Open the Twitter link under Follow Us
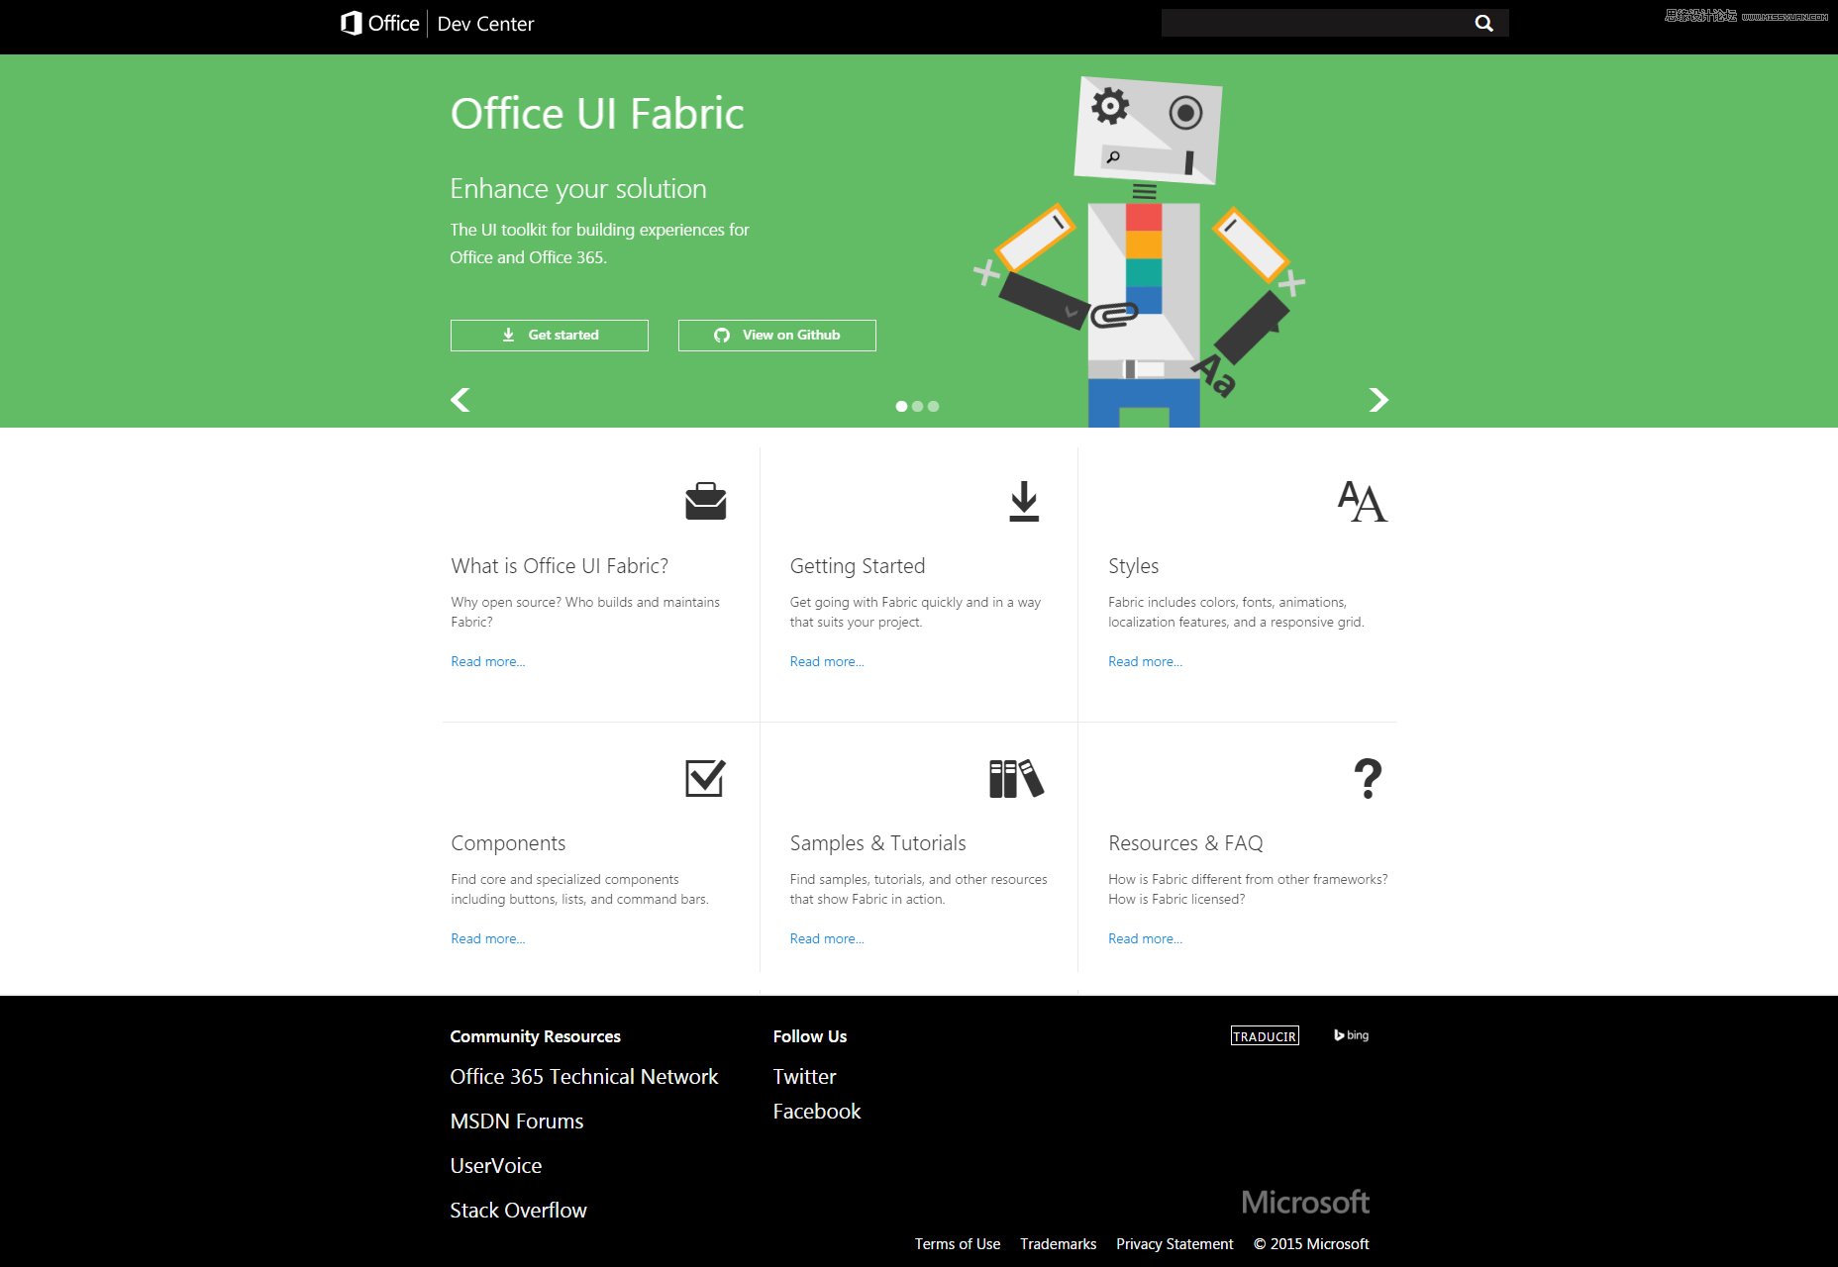 point(804,1077)
